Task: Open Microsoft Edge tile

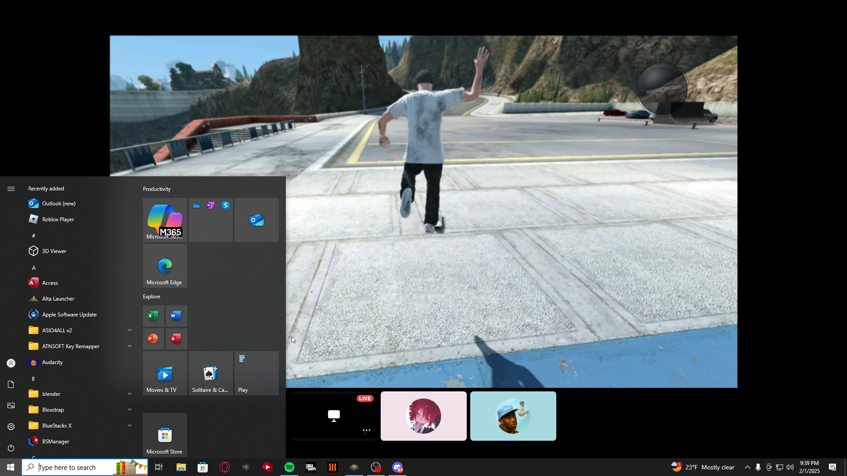Action: click(x=165, y=266)
